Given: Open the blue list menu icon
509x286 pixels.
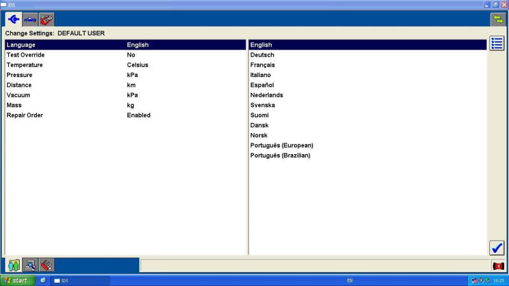Looking at the screenshot, I should click(497, 43).
